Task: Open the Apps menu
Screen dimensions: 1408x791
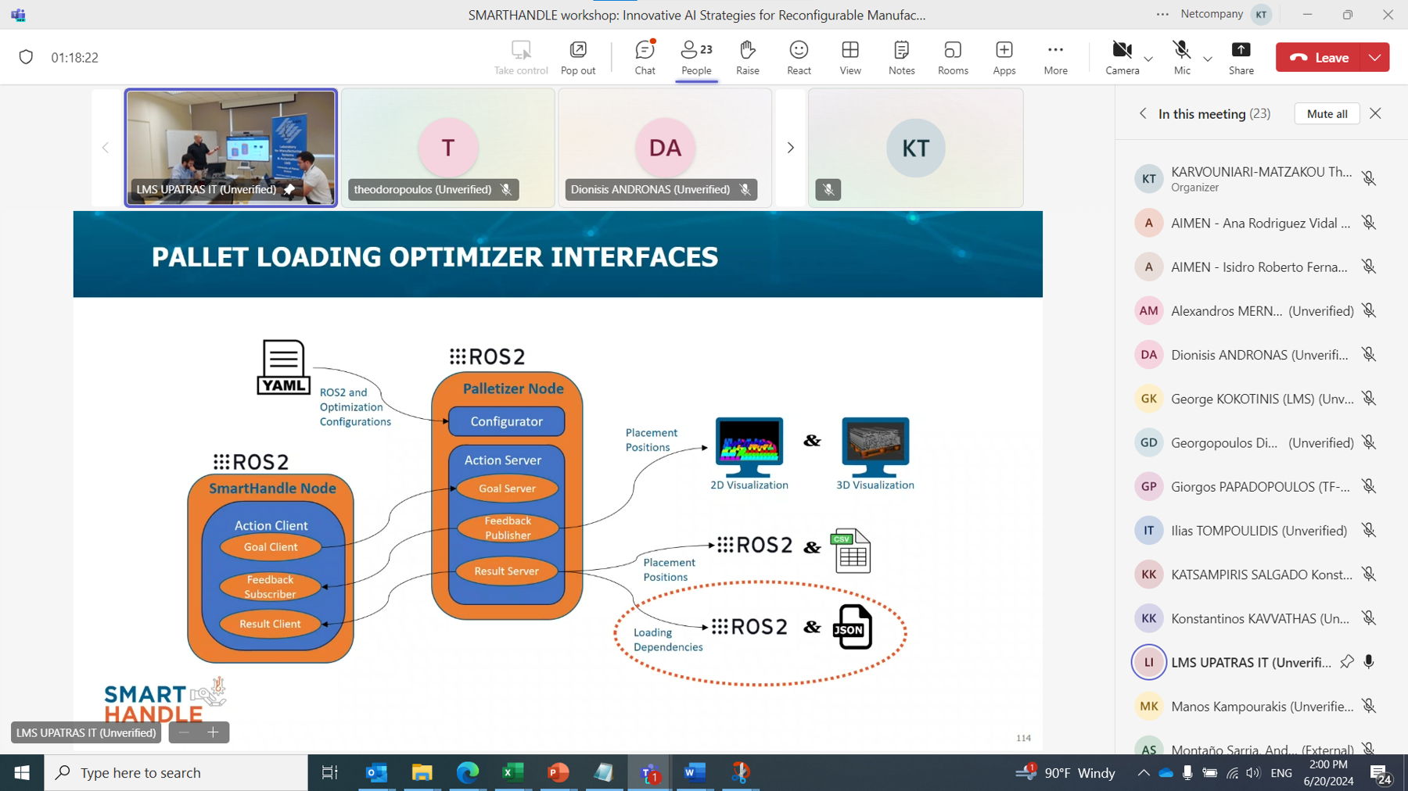Action: 1004,57
